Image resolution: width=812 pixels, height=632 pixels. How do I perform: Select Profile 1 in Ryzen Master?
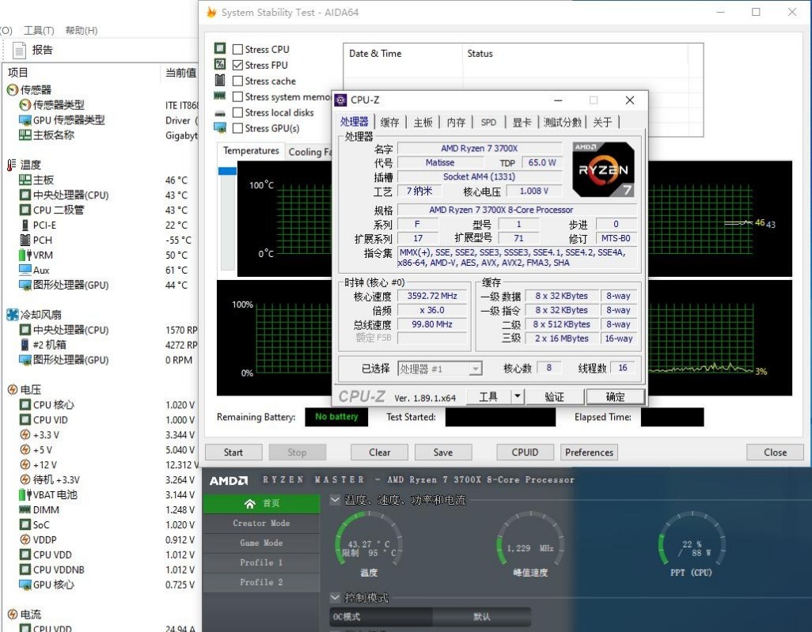click(x=261, y=562)
